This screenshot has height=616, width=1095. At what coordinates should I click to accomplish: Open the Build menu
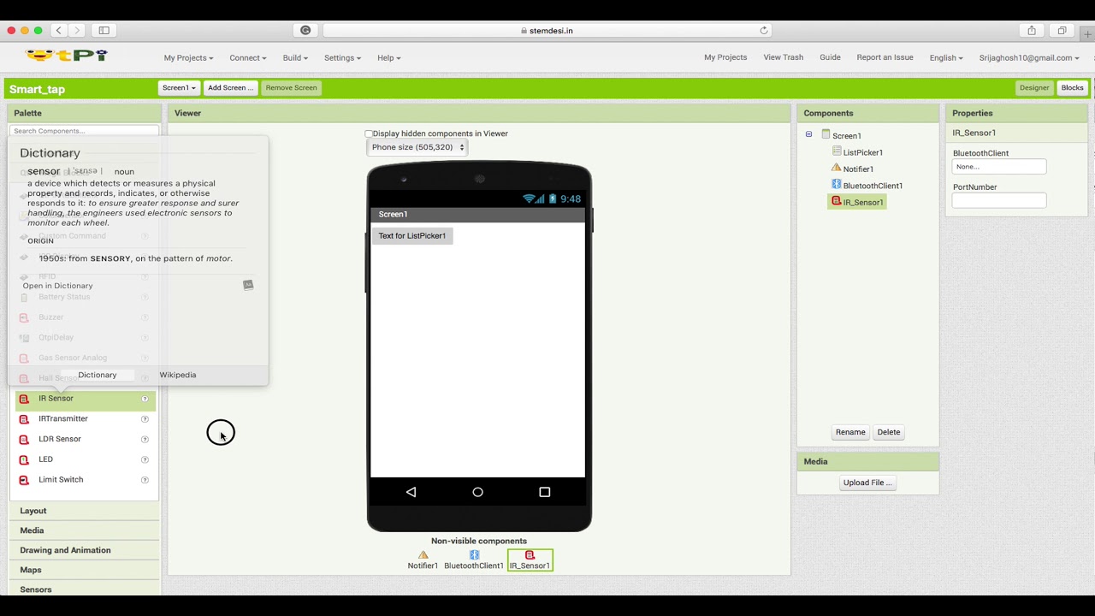295,57
